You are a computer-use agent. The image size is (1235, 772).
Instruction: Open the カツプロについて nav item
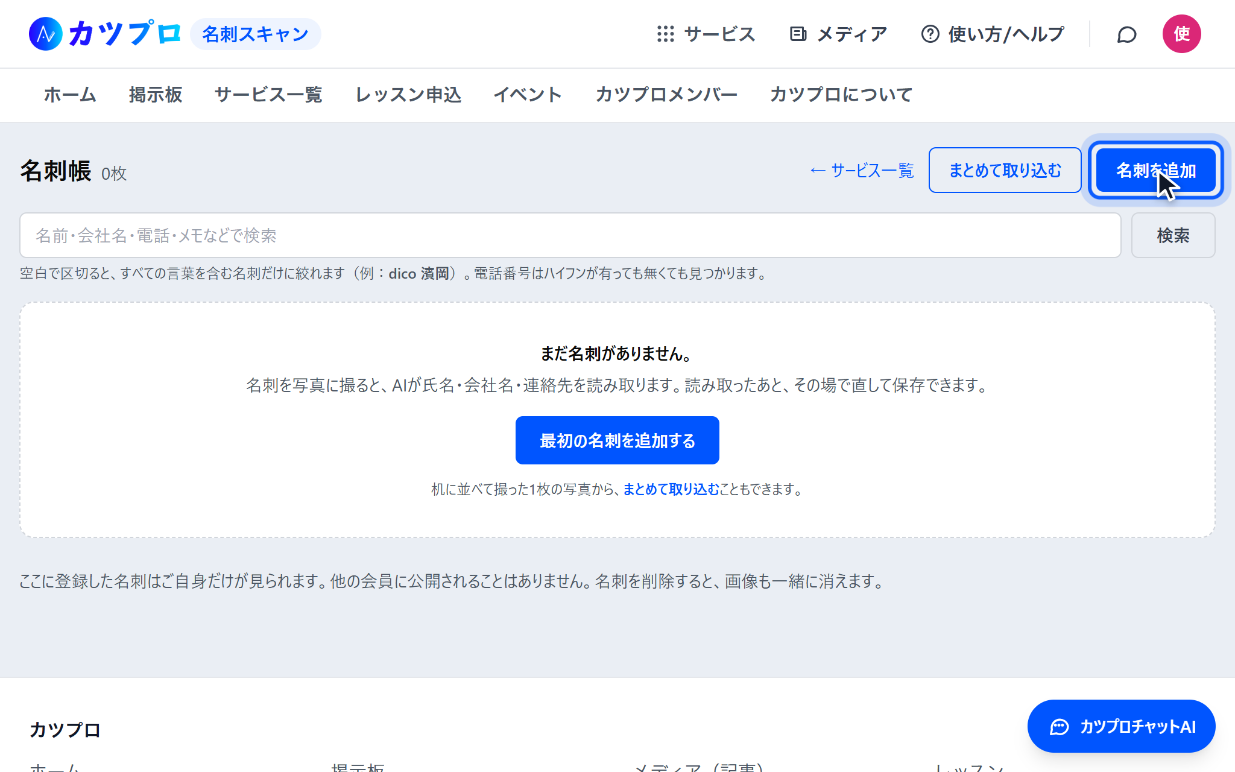[x=841, y=95]
